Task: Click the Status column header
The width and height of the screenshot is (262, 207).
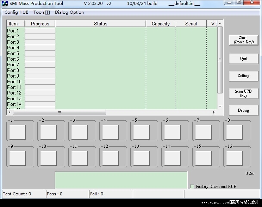Action: (x=100, y=24)
